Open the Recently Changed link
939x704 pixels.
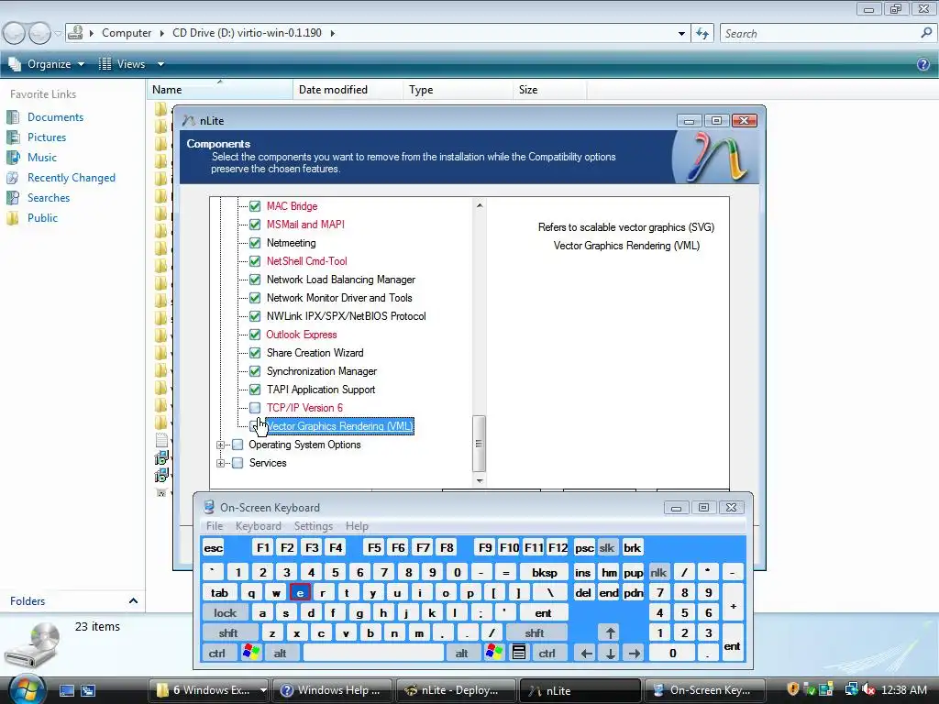[x=72, y=178]
